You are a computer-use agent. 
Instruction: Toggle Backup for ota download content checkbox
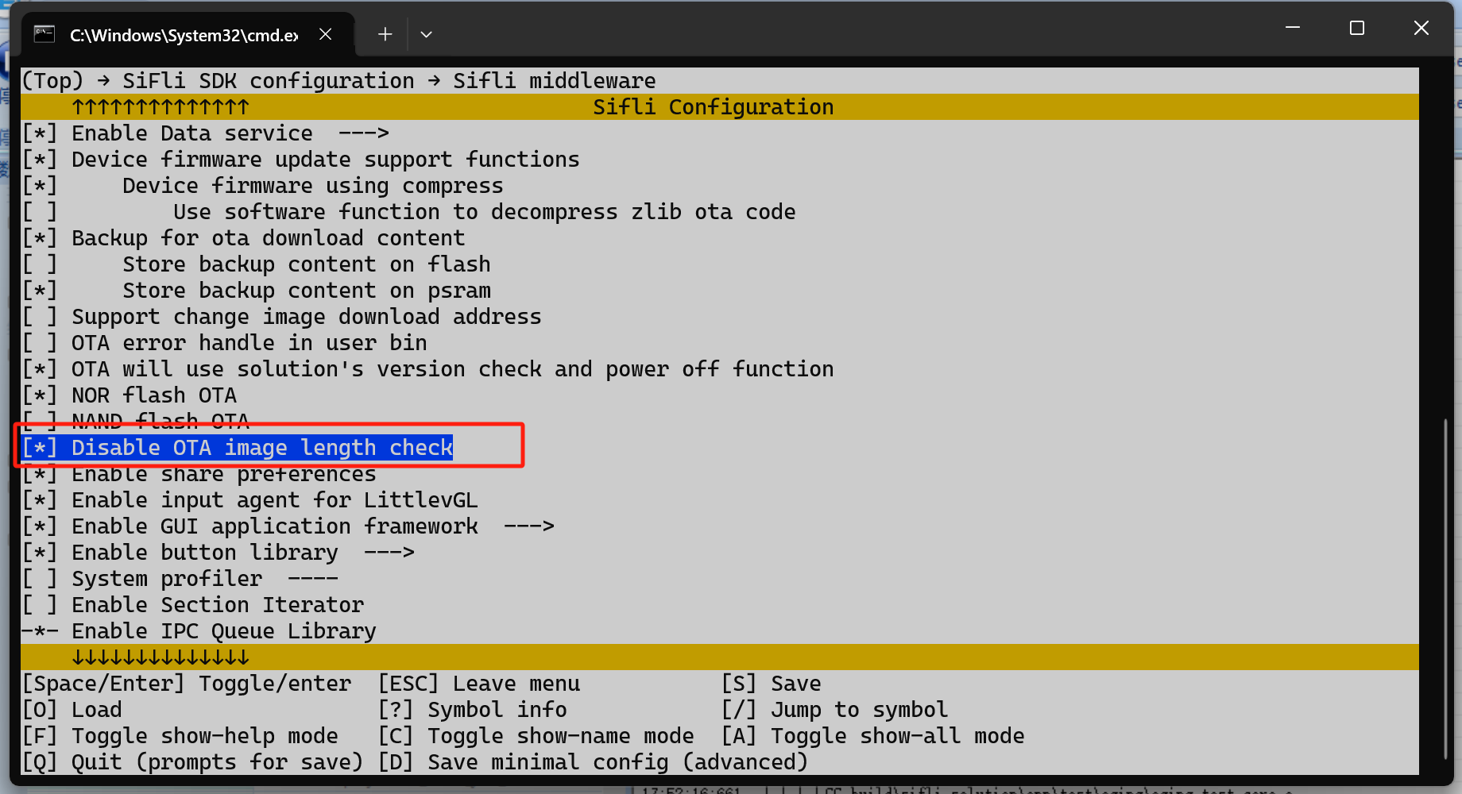click(40, 238)
